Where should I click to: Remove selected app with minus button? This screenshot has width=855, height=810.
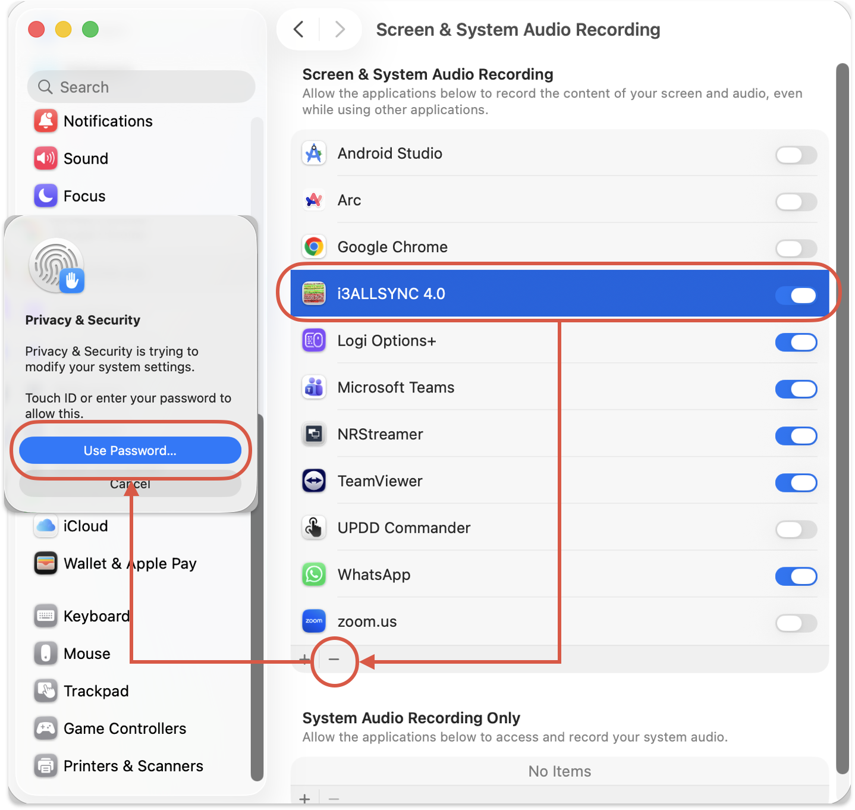(334, 659)
